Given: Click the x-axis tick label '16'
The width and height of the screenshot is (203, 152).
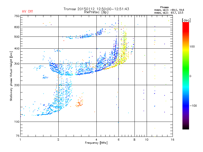Looking at the screenshot, I should click(x=173, y=140).
